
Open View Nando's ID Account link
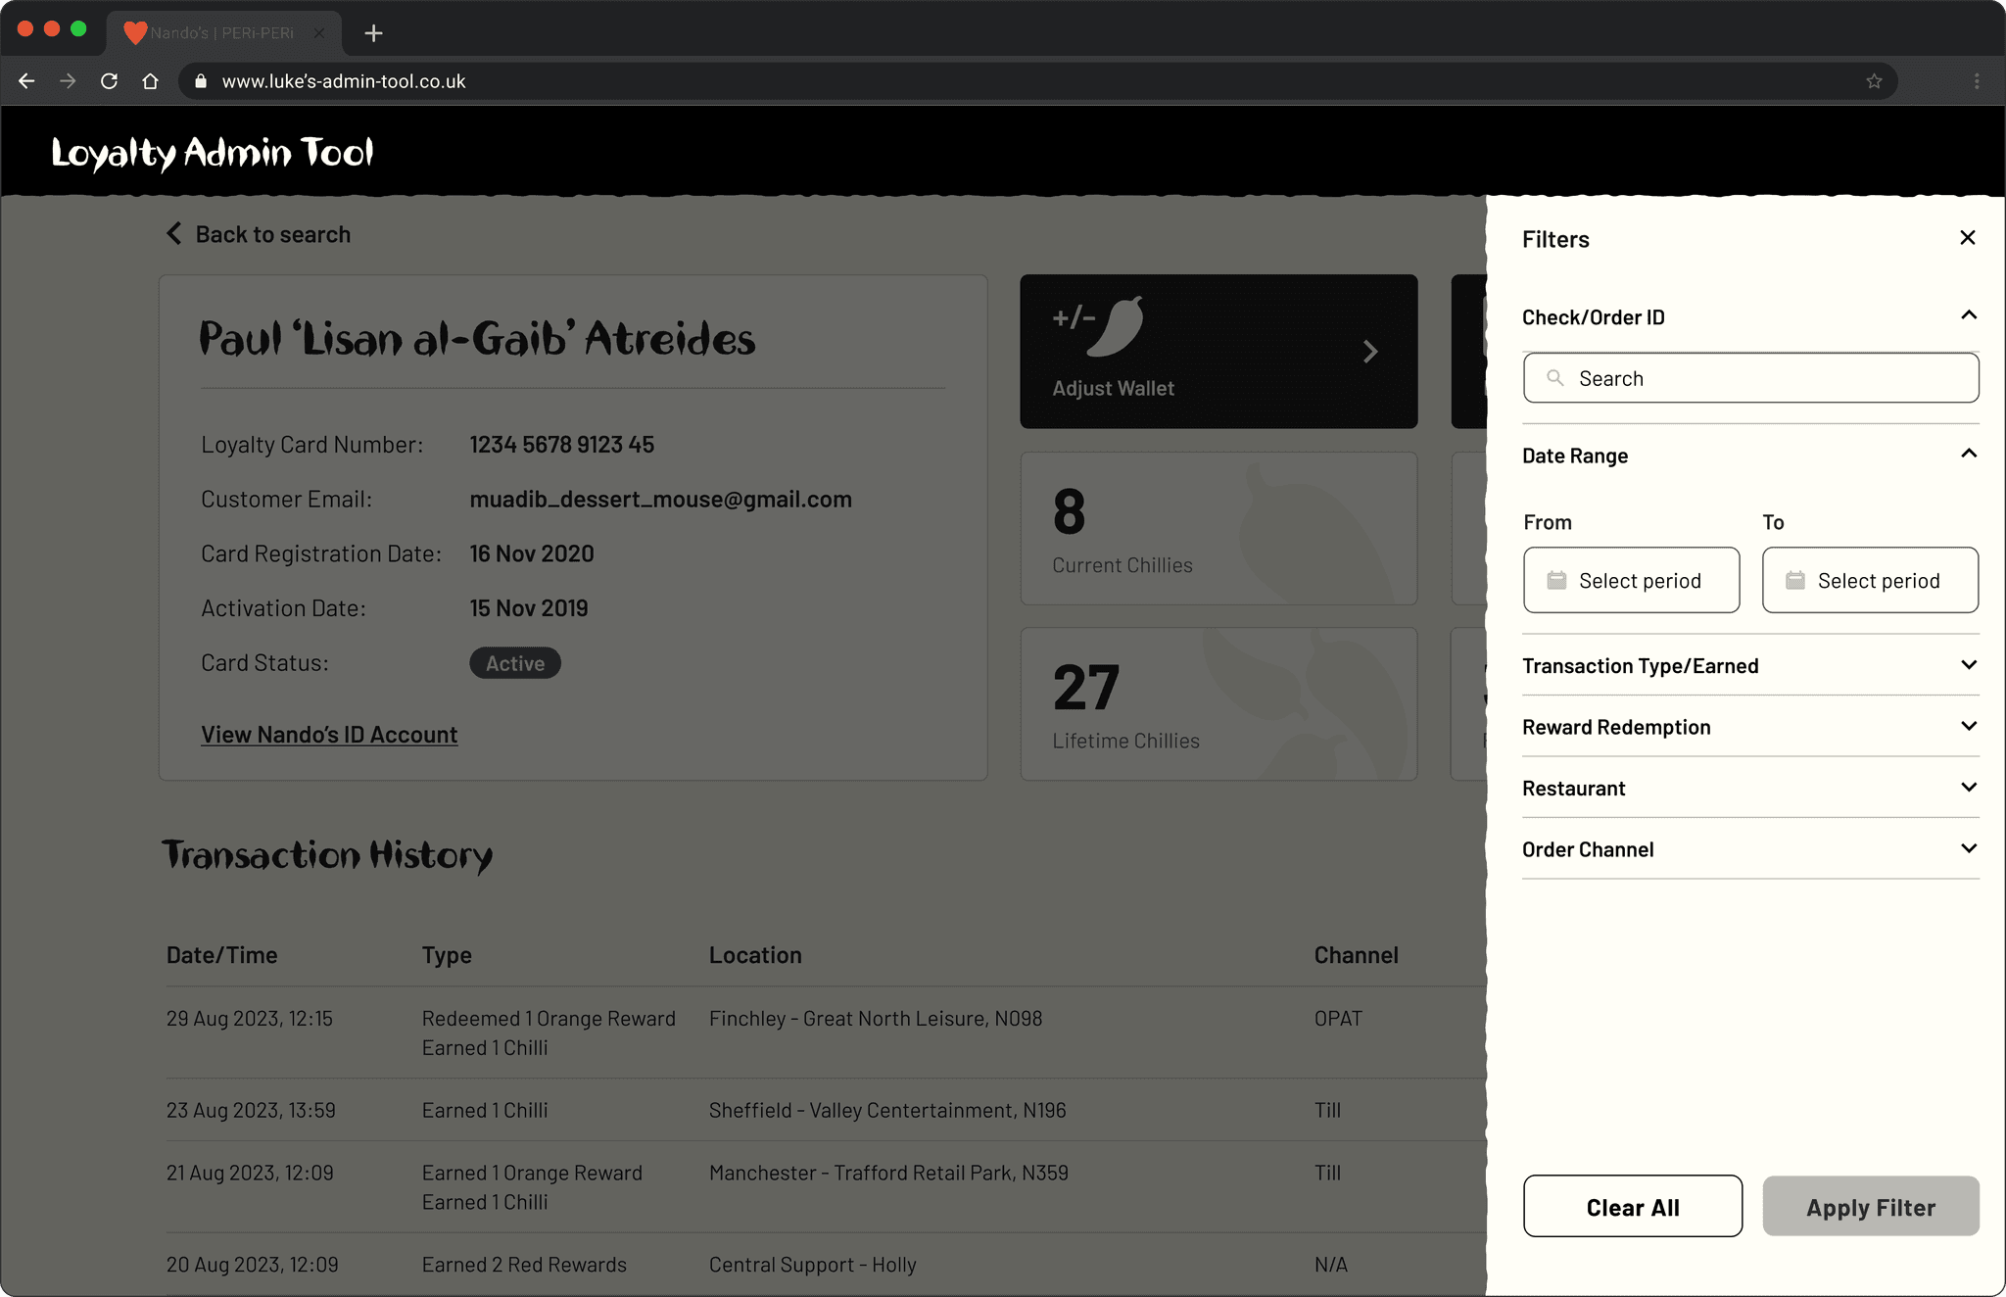[x=329, y=735]
